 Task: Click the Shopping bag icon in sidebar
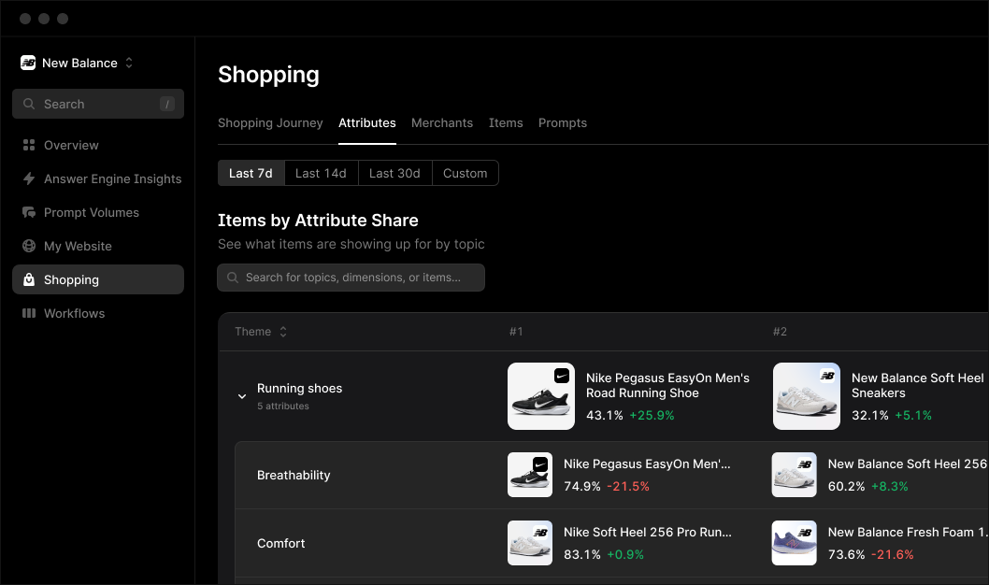coord(28,279)
